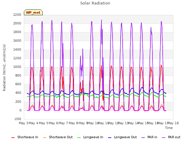Screen dimensions: 191x143
Task: Toggle the Longwave In legend entry
Action: tap(90, 137)
